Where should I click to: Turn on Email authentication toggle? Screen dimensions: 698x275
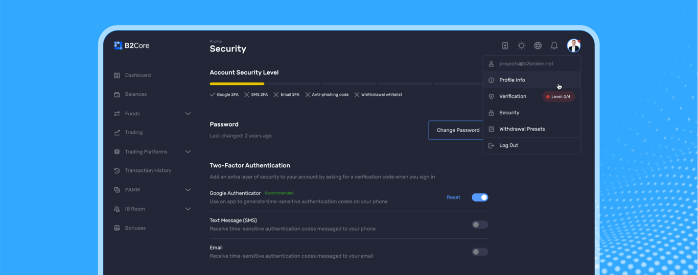479,252
